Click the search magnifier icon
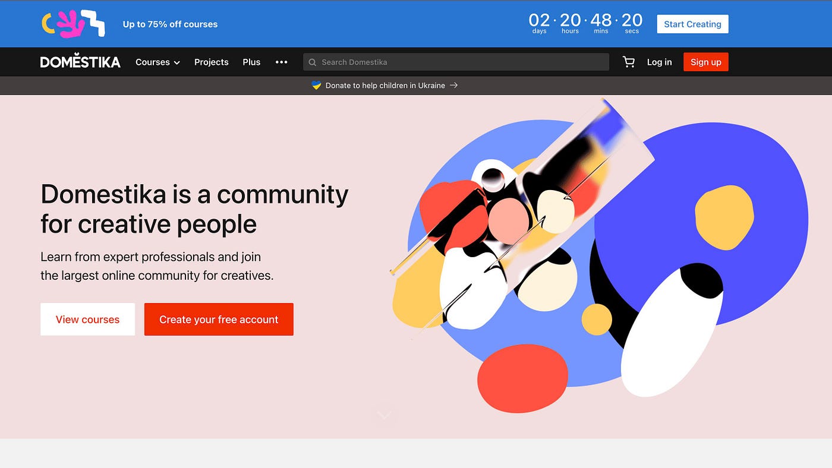The width and height of the screenshot is (832, 468). click(x=313, y=62)
